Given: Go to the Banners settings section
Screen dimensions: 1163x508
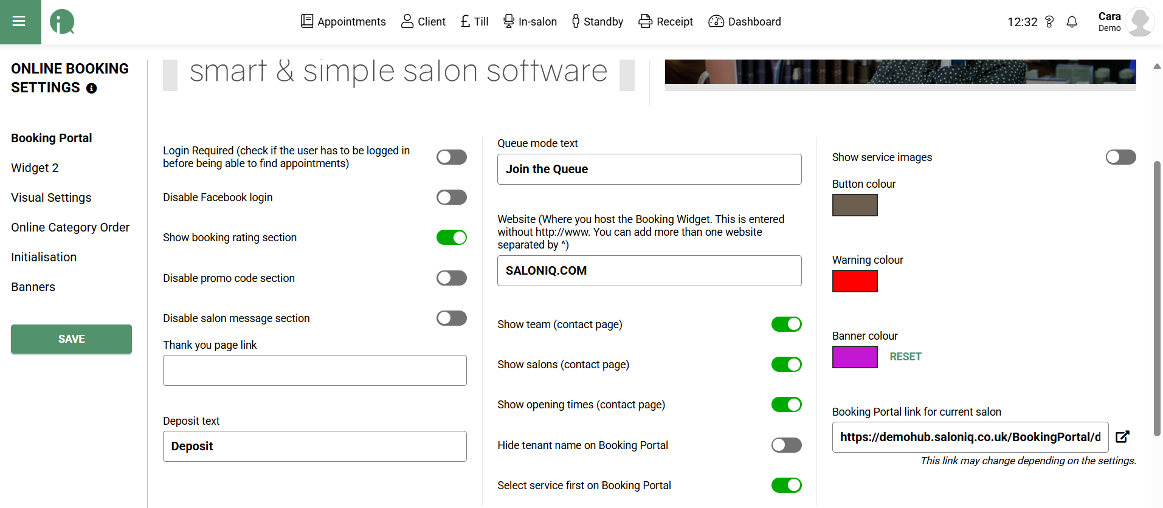Looking at the screenshot, I should coord(33,287).
